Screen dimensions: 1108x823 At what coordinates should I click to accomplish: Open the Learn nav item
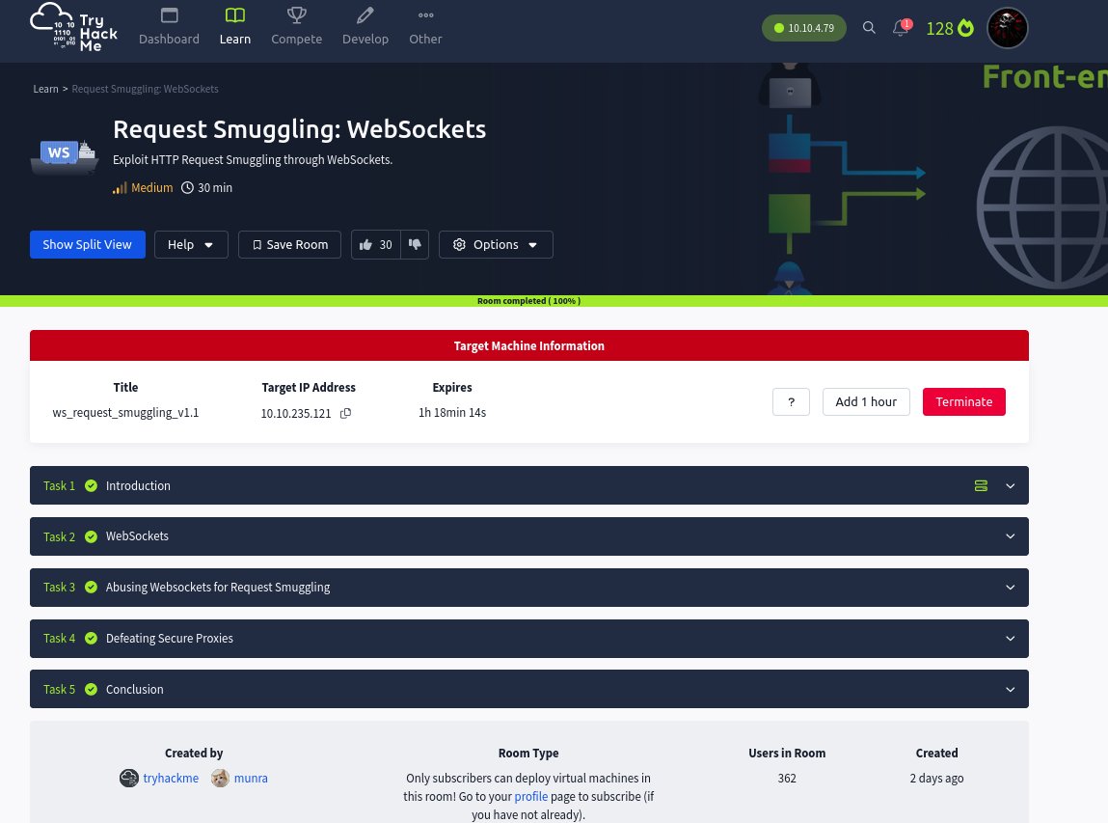click(x=234, y=28)
